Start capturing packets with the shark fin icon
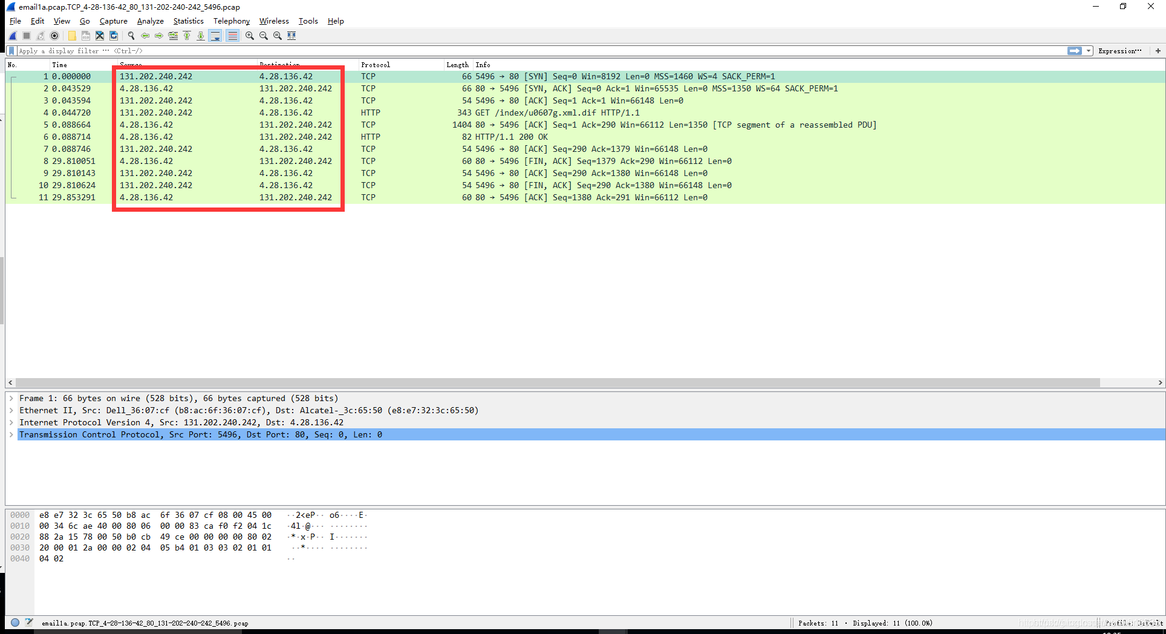The width and height of the screenshot is (1166, 634). click(x=13, y=36)
